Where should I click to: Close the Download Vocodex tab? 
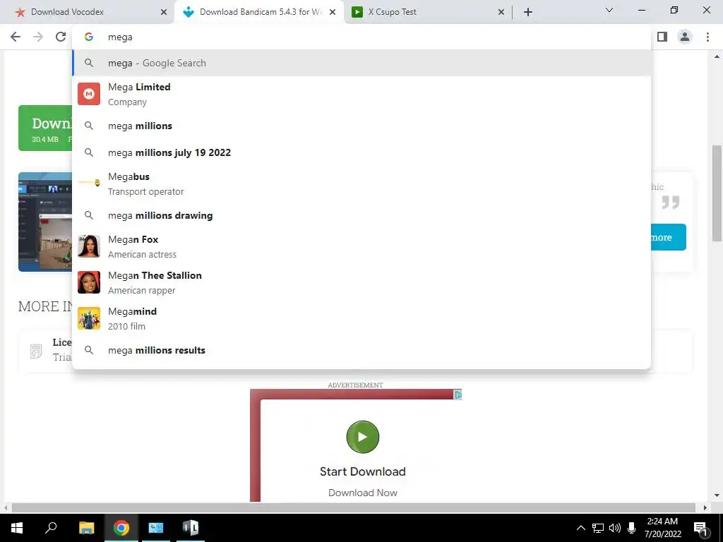[164, 13]
